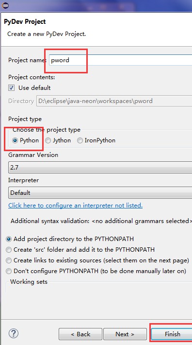Click the Project name input field

click(x=120, y=60)
